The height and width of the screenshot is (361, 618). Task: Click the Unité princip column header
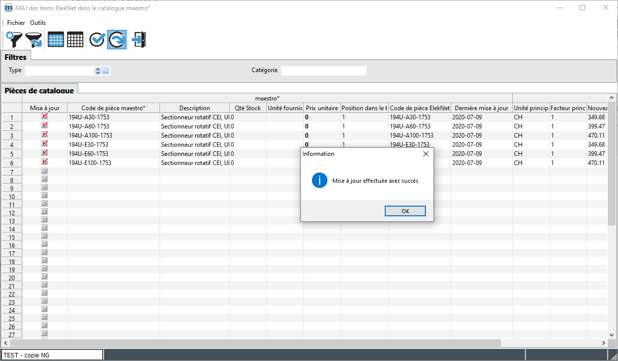pos(531,108)
